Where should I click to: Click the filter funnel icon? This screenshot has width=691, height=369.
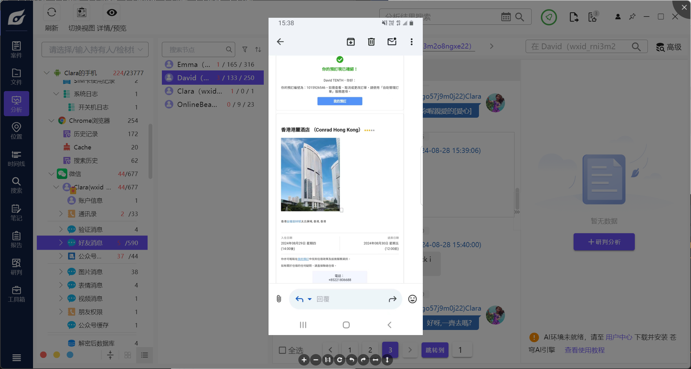pos(245,49)
